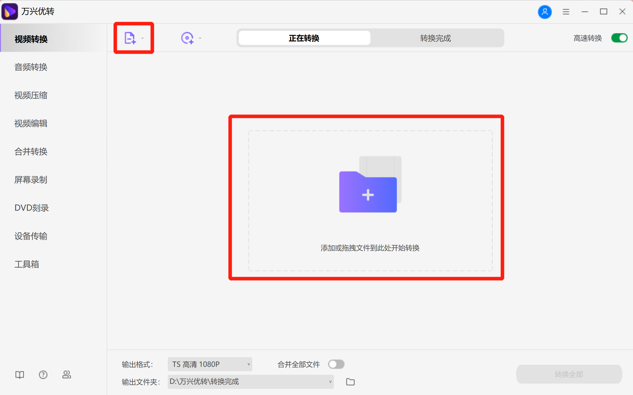Screen dimensions: 633x395
Task: Switch to 视频压缩 in the sidebar
Action: pos(31,95)
